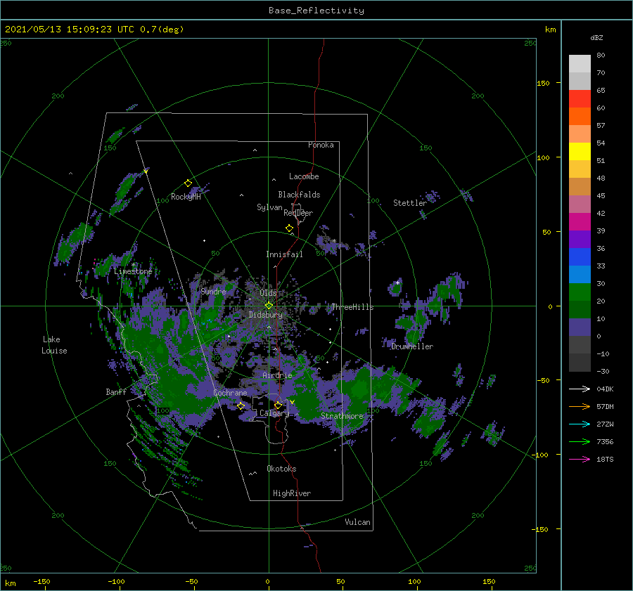Image resolution: width=633 pixels, height=591 pixels.
Task: Click the Base_Reflectivity title
Action: click(316, 11)
